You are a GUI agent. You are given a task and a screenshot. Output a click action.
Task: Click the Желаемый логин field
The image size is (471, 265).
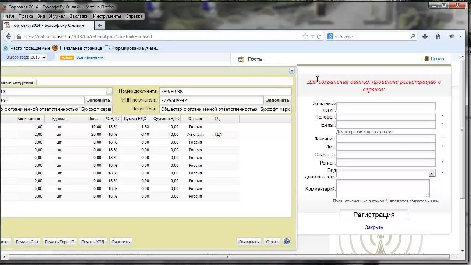point(386,106)
